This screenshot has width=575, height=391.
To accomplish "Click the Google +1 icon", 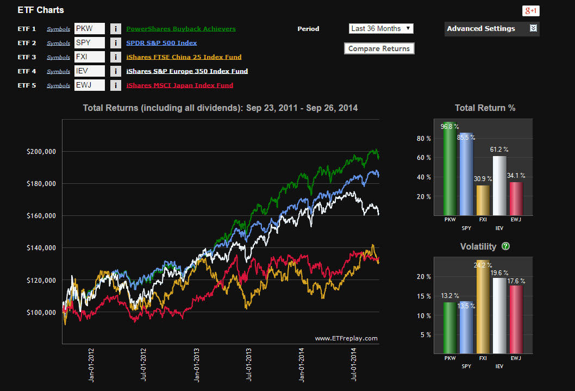I will pyautogui.click(x=530, y=11).
